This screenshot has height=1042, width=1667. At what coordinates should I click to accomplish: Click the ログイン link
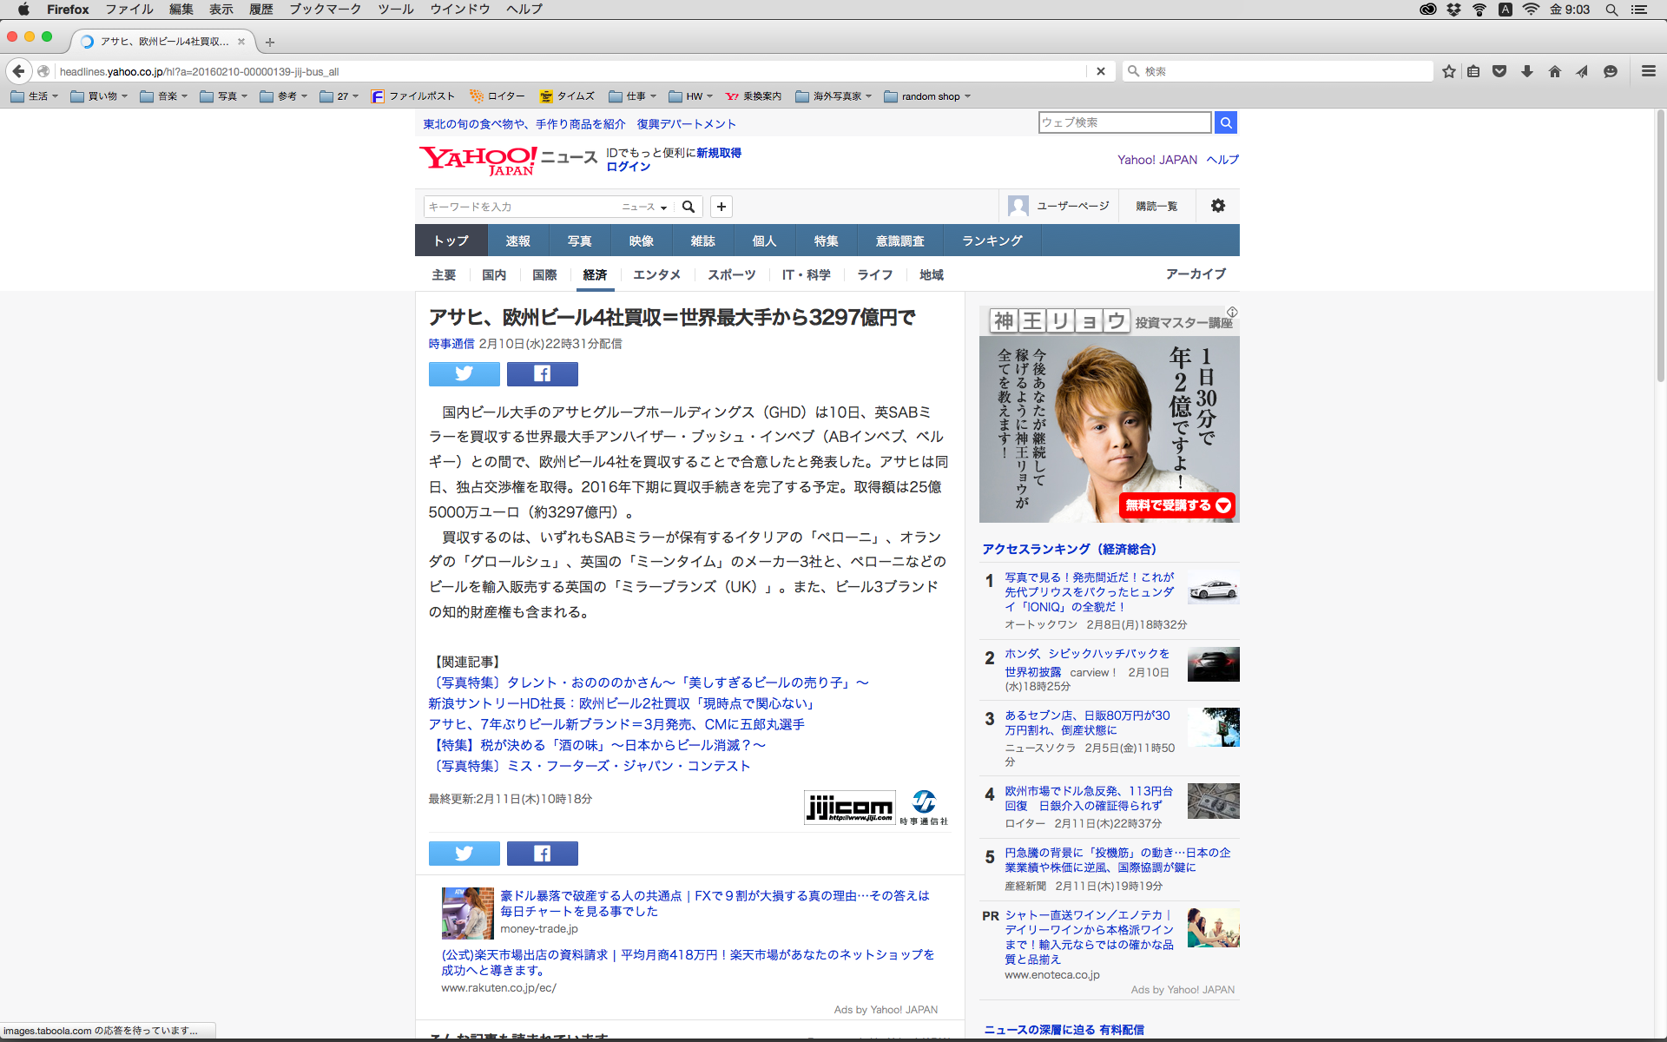click(x=628, y=167)
